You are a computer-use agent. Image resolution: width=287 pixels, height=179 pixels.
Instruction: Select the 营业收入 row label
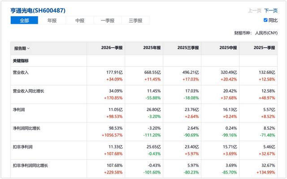pos(21,72)
